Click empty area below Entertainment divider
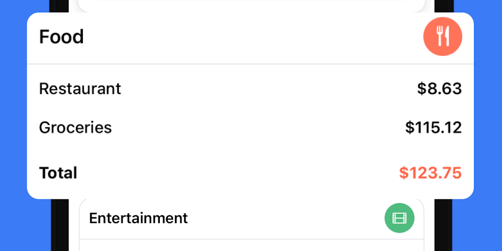The height and width of the screenshot is (251, 502). [x=251, y=246]
